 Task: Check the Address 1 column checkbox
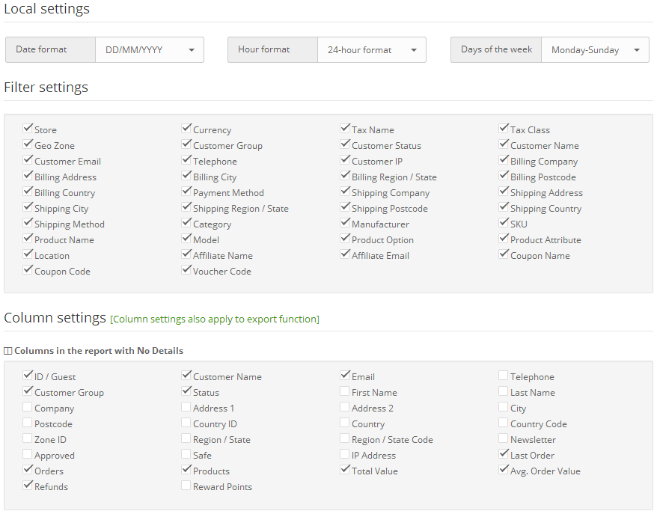186,406
